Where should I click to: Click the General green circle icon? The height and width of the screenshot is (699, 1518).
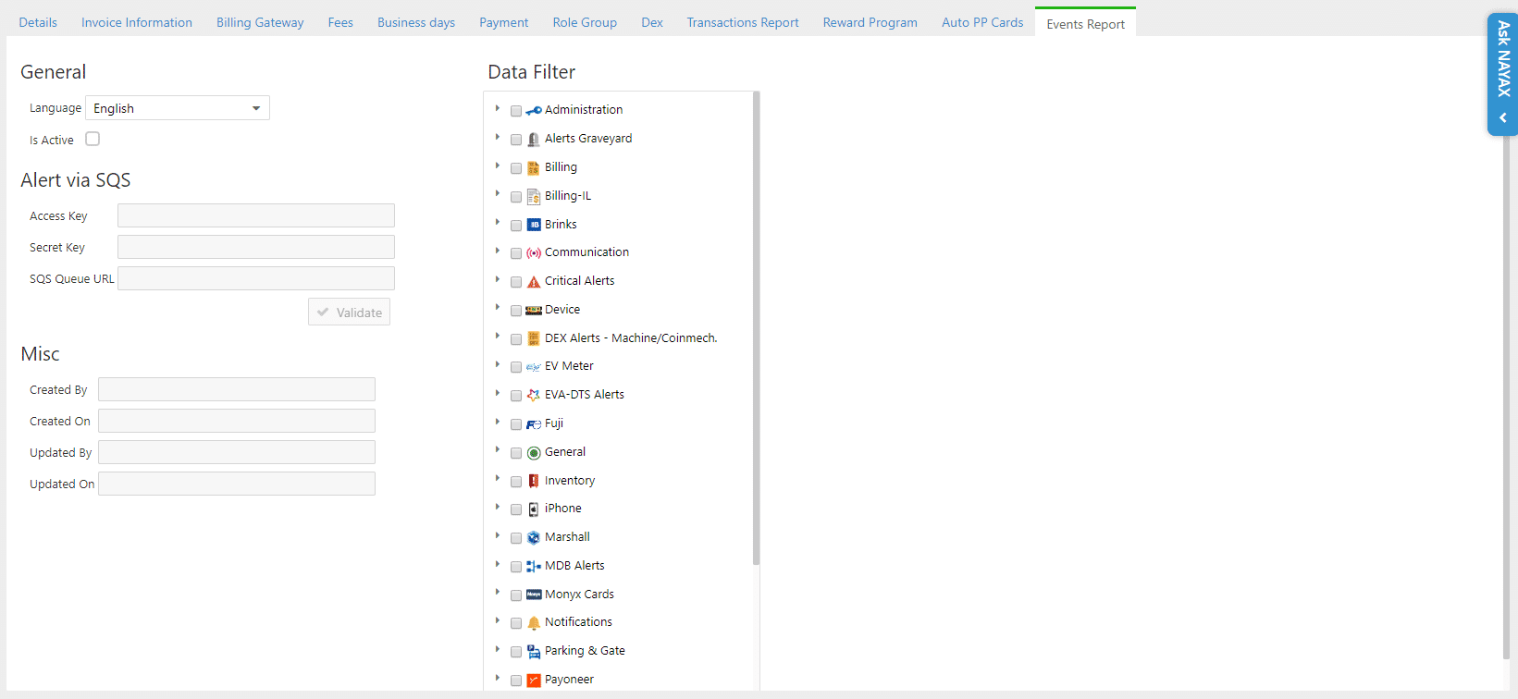coord(534,453)
